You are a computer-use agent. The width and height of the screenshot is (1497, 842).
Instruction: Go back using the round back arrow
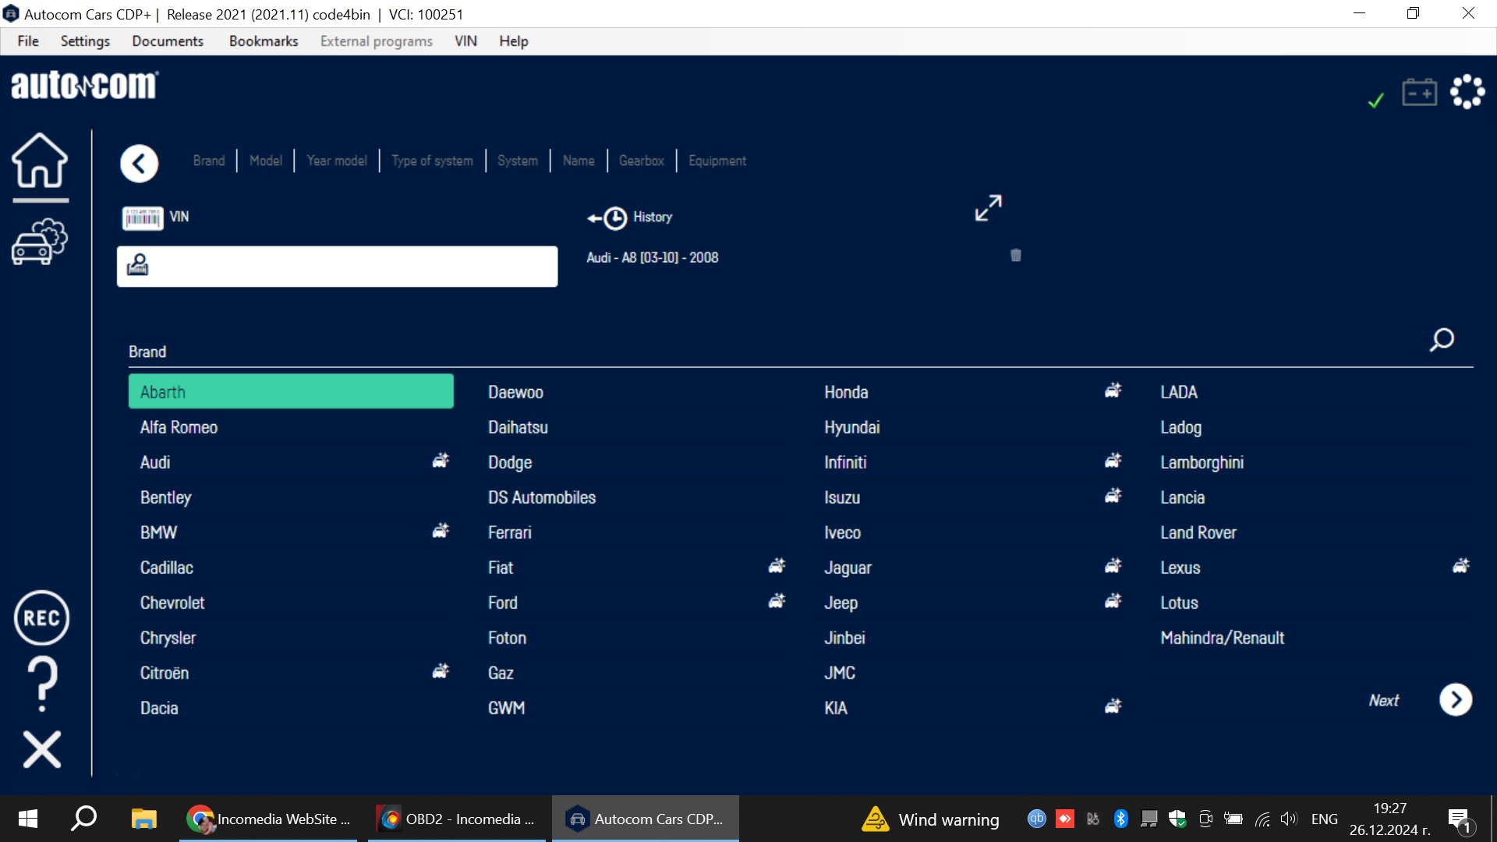click(x=140, y=163)
